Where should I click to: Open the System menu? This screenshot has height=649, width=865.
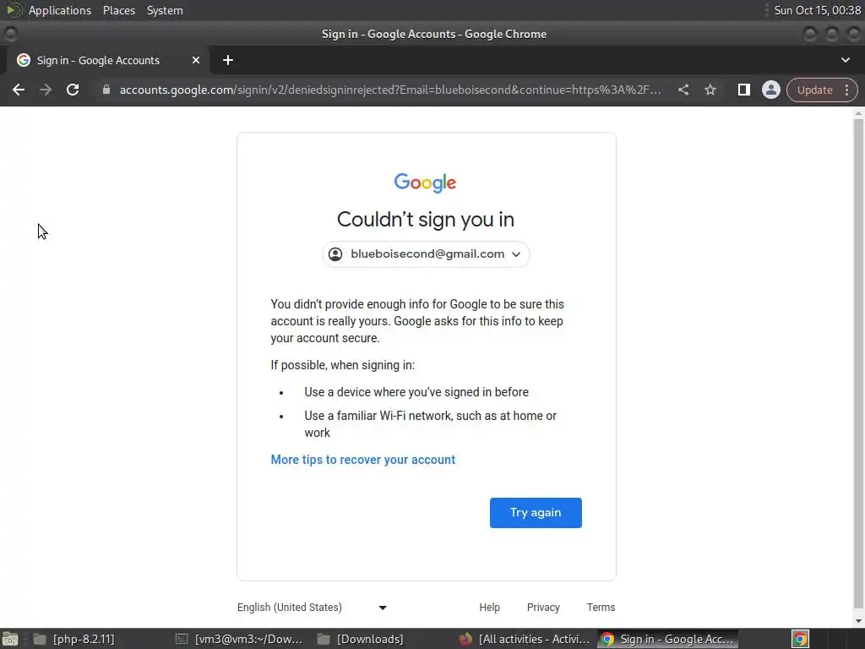165,10
